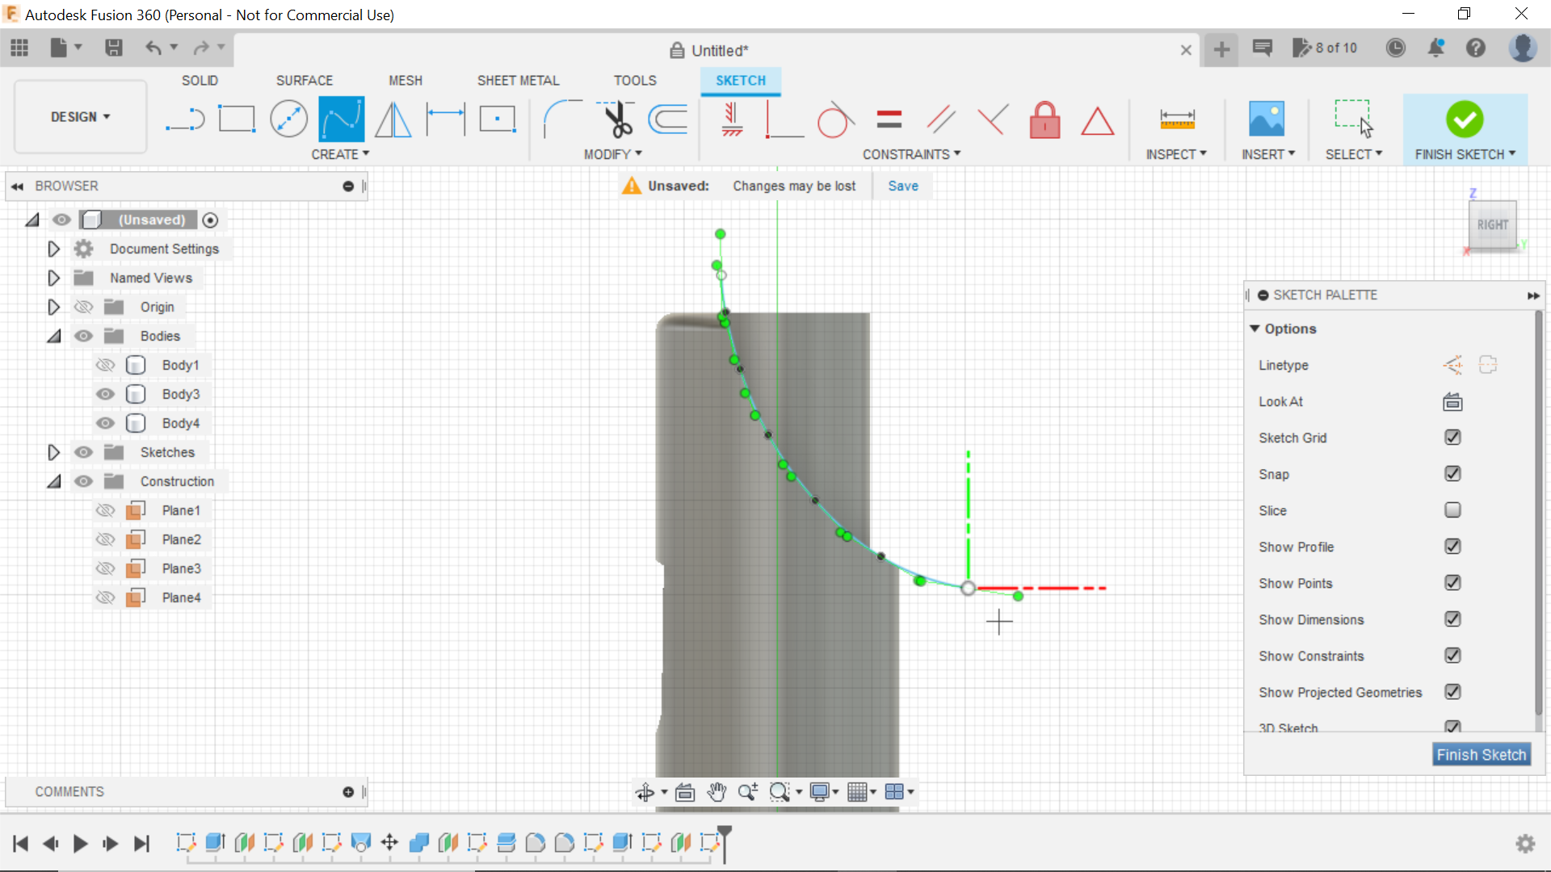Select the Offset tool
This screenshot has height=872, width=1551.
667,119
